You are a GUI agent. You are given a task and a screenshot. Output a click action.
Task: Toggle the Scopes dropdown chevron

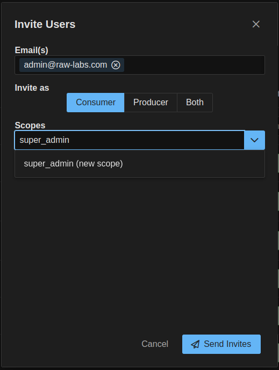pyautogui.click(x=254, y=140)
